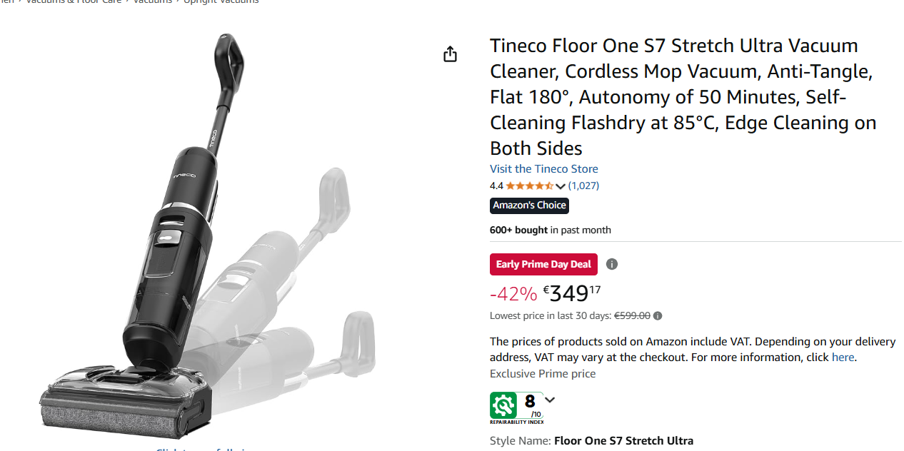Click the 4.4 rating number
The width and height of the screenshot is (904, 451).
(x=496, y=186)
